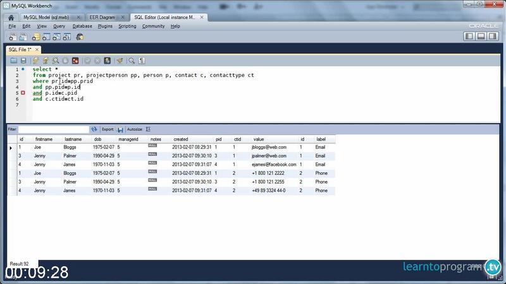Click the beautify query broom icon
Viewport: 506px width, 284px height.
point(120,61)
